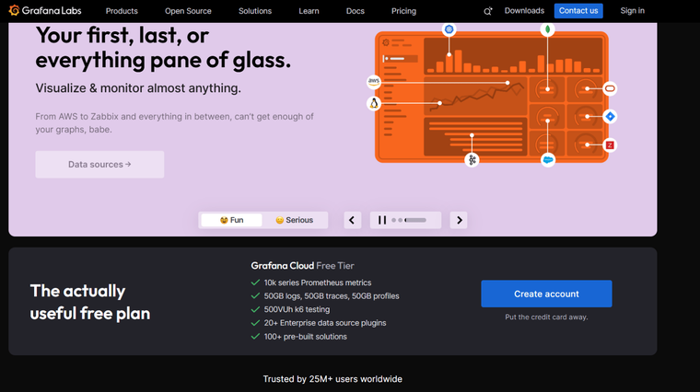The height and width of the screenshot is (392, 700).
Task: Open the Pricing page
Action: click(403, 11)
